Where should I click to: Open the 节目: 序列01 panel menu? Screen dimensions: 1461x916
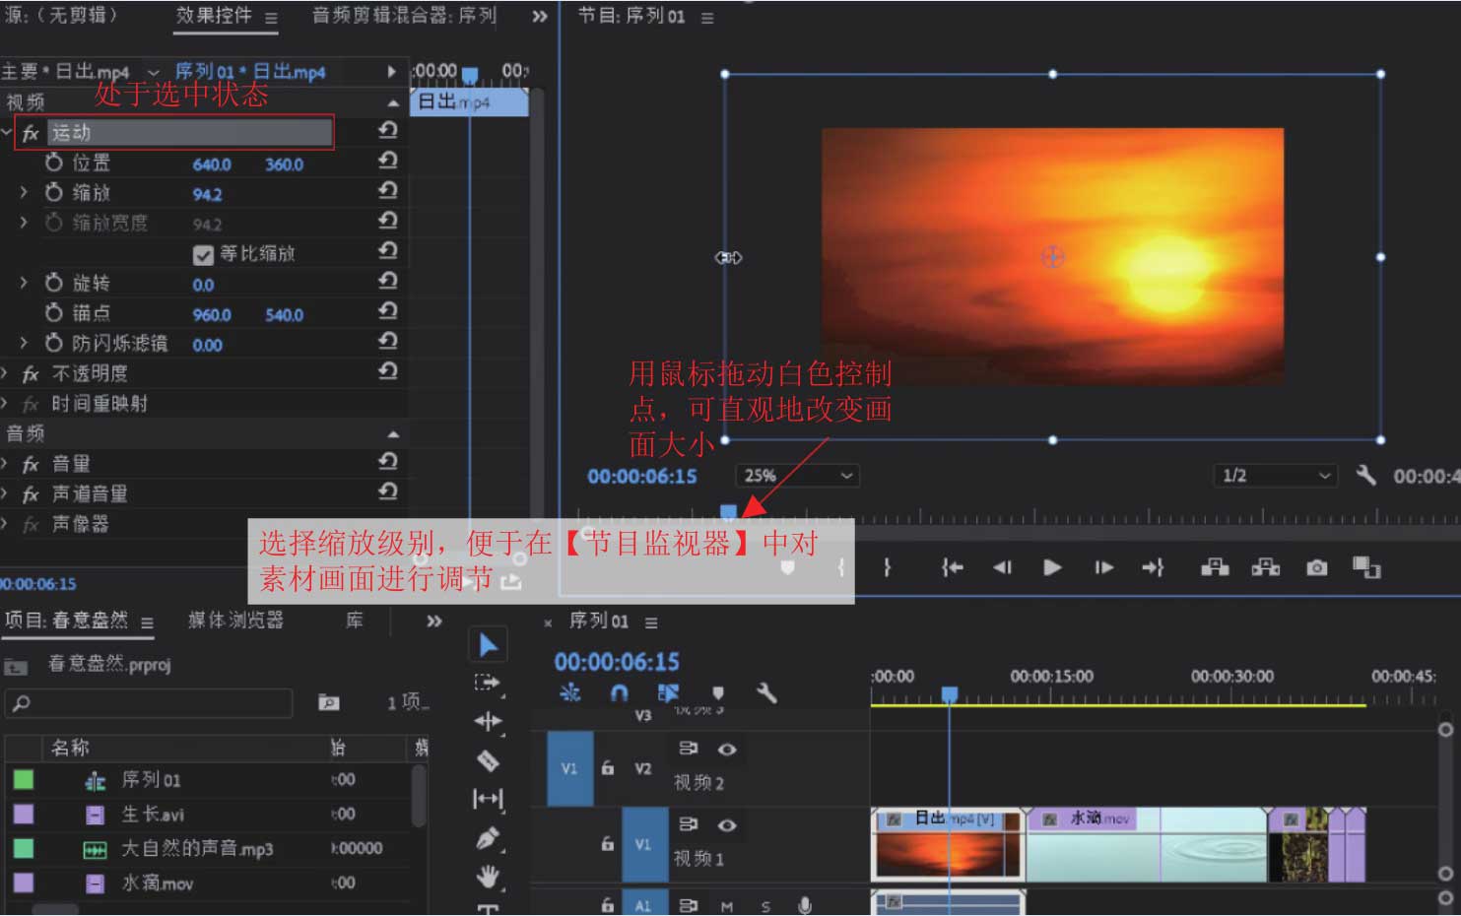point(707,18)
